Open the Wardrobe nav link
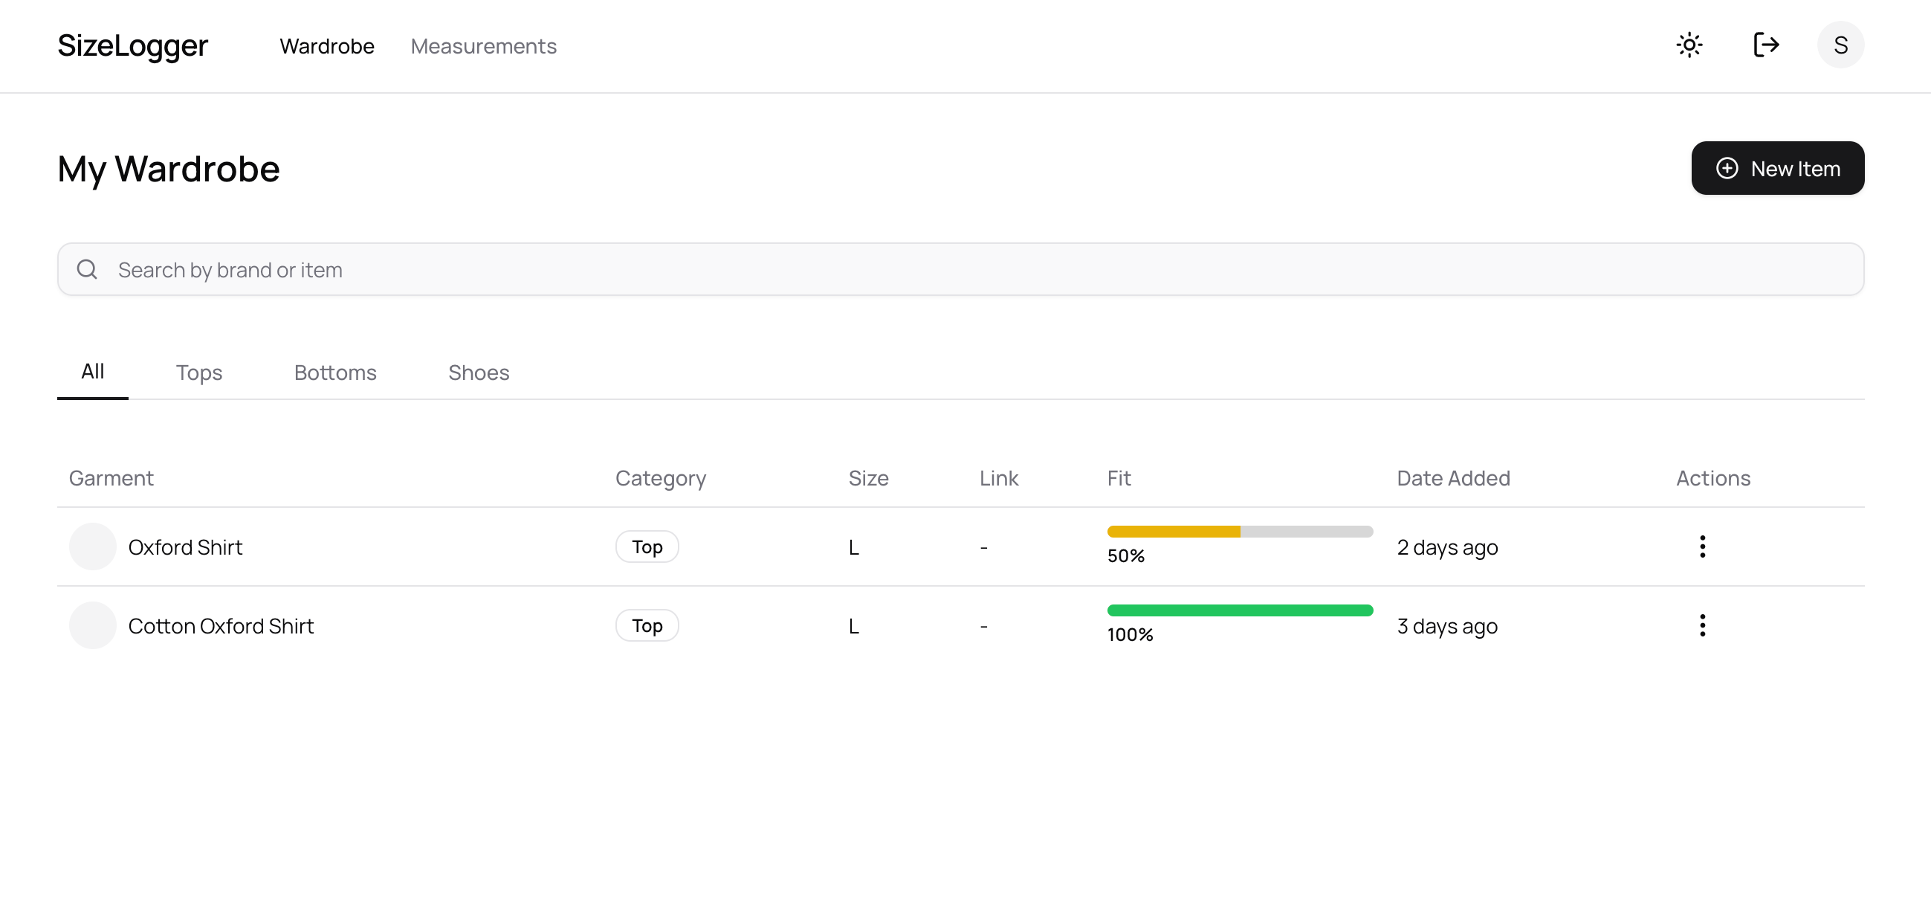Viewport: 1931px width, 919px height. [327, 47]
